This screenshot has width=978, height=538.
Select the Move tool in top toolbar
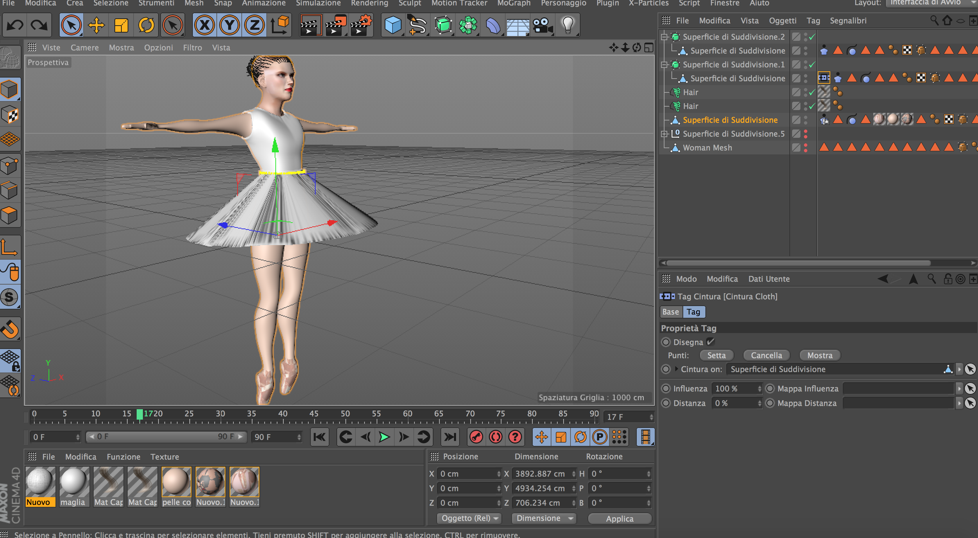click(96, 25)
